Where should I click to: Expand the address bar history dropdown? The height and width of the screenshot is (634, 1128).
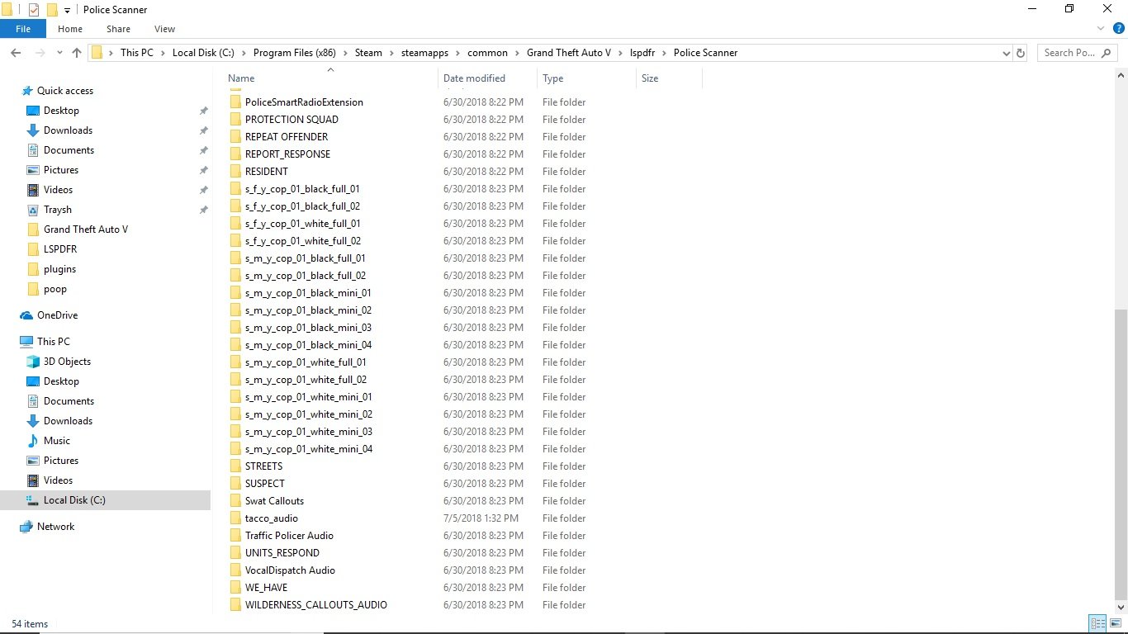tap(1006, 53)
